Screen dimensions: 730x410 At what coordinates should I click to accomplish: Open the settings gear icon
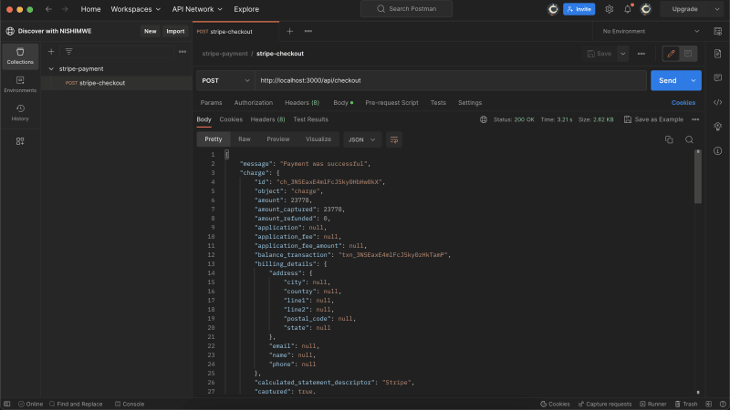[609, 9]
